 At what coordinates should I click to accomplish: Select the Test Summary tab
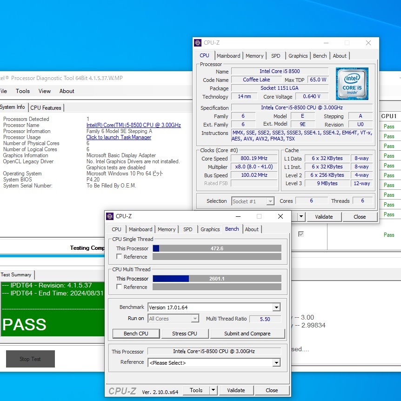pyautogui.click(x=16, y=274)
